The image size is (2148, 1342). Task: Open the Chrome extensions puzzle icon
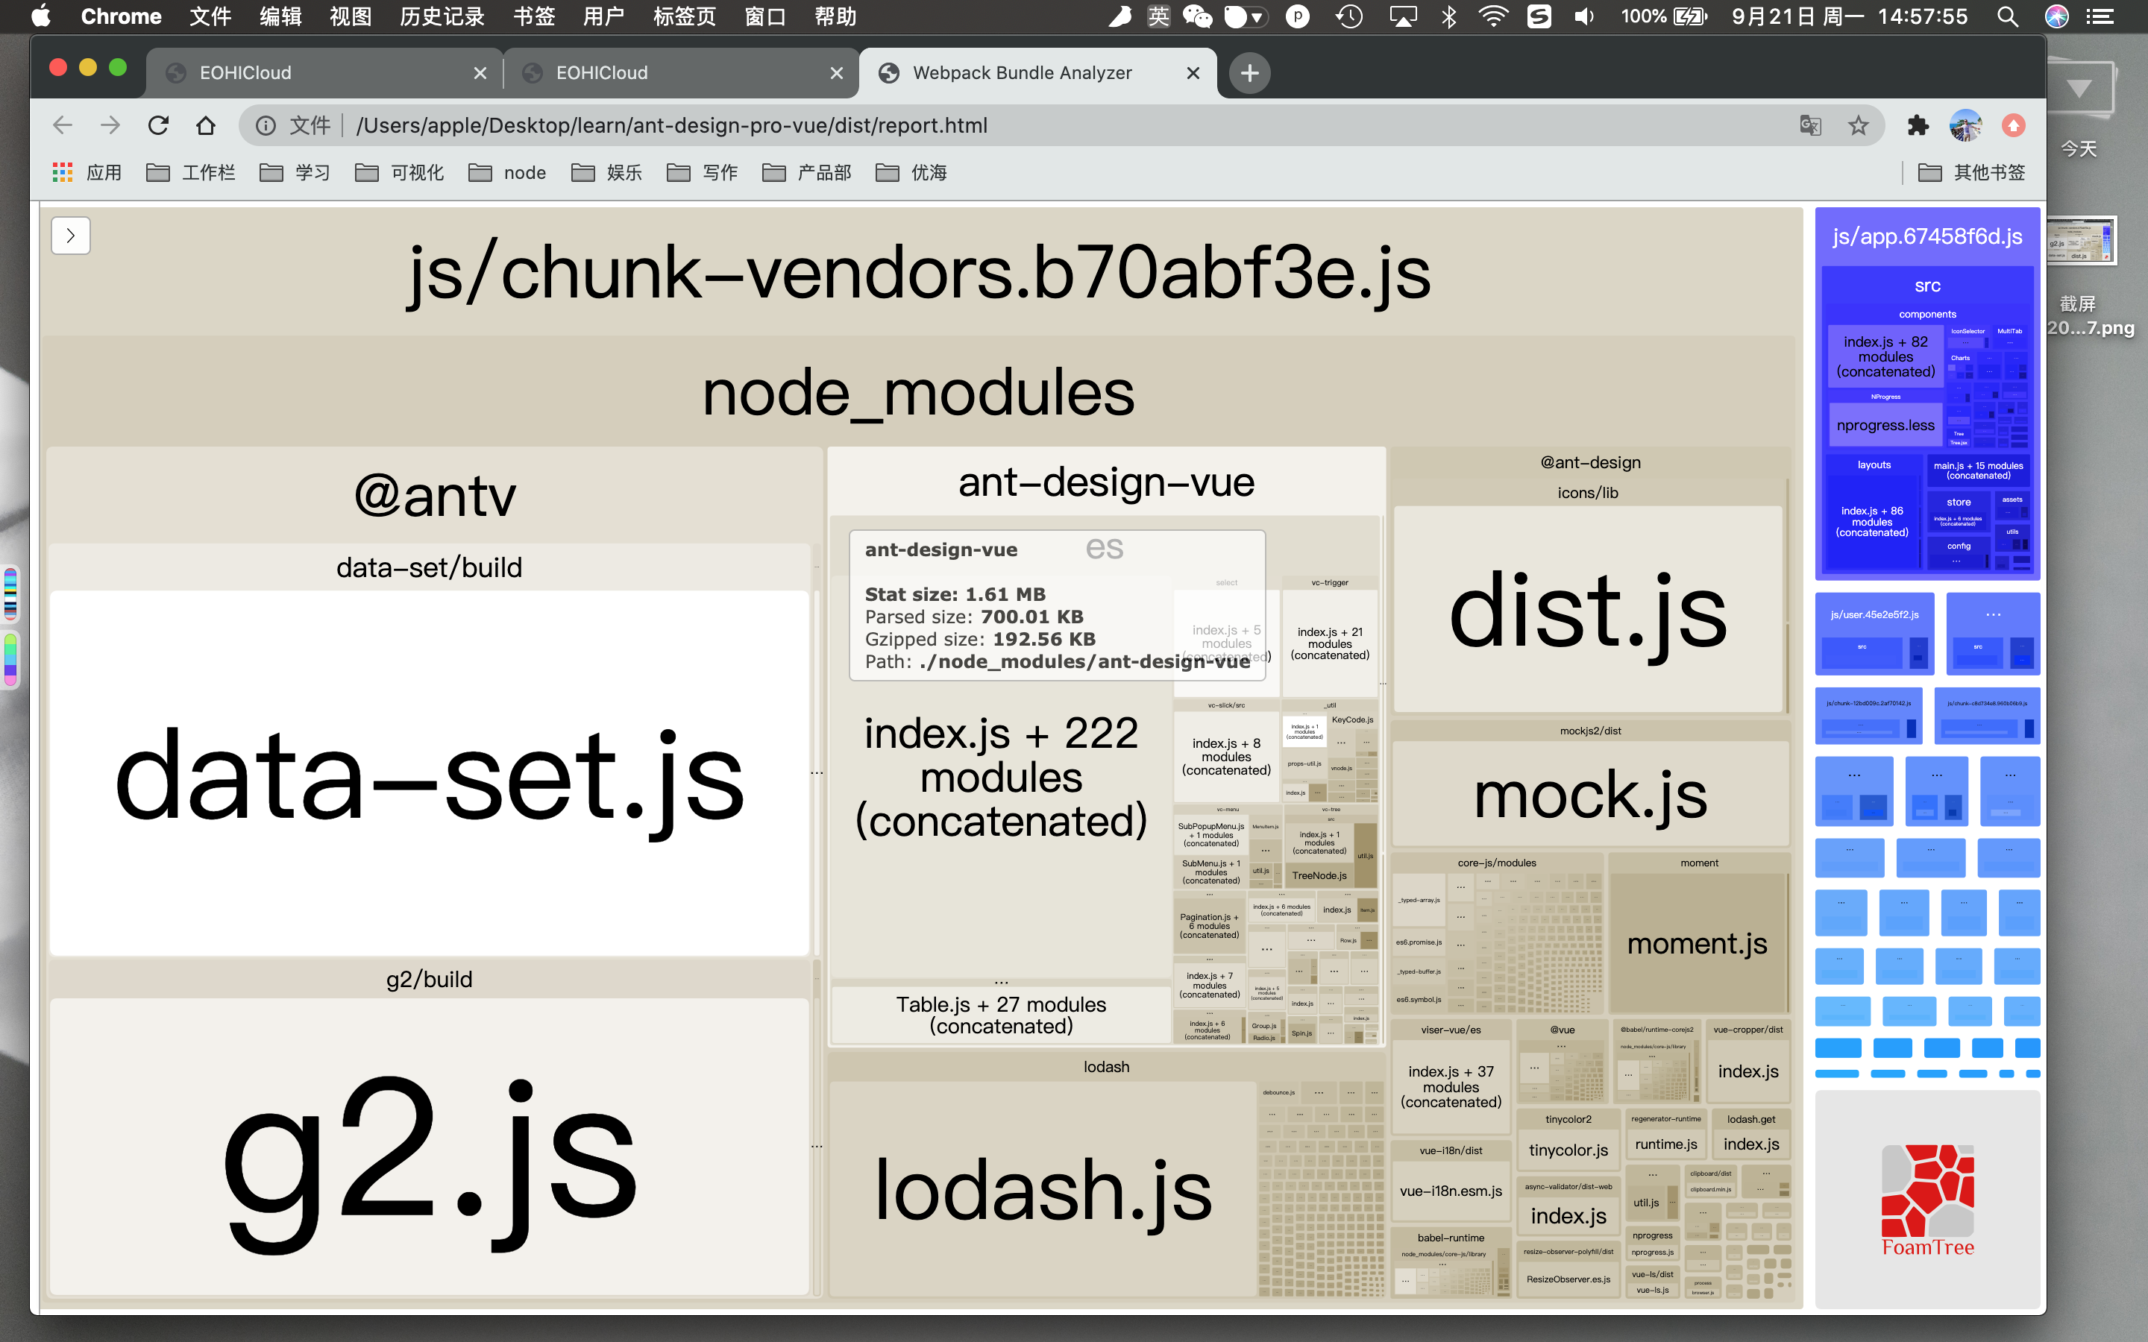point(1918,125)
